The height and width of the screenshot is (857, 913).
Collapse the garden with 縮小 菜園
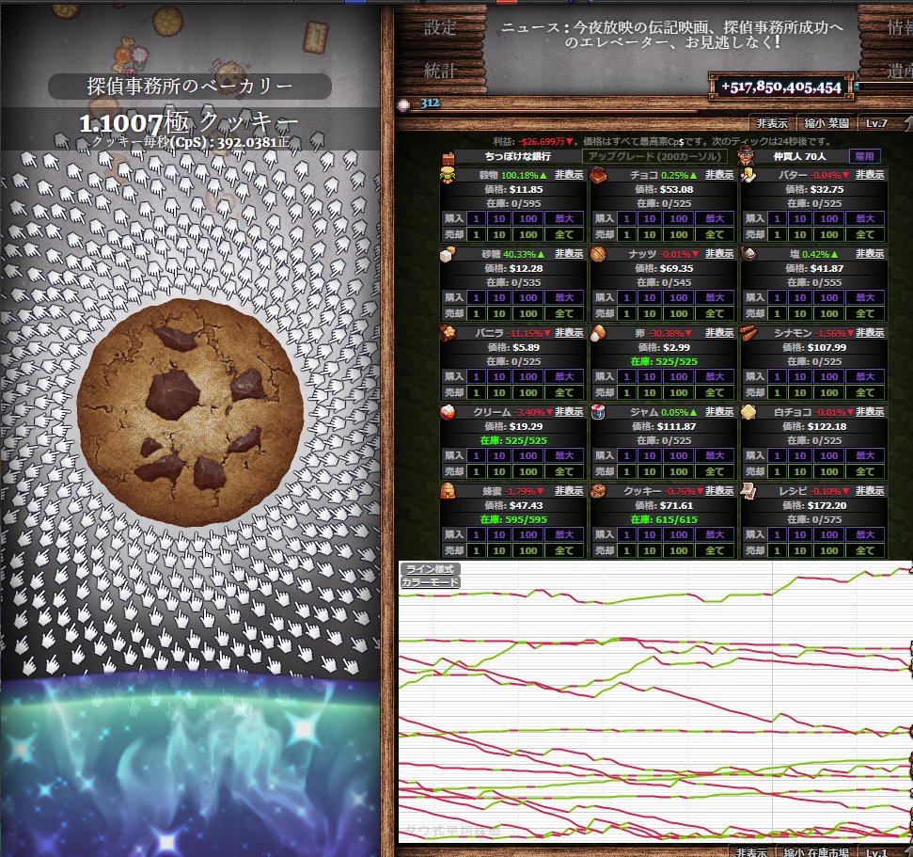(x=826, y=123)
